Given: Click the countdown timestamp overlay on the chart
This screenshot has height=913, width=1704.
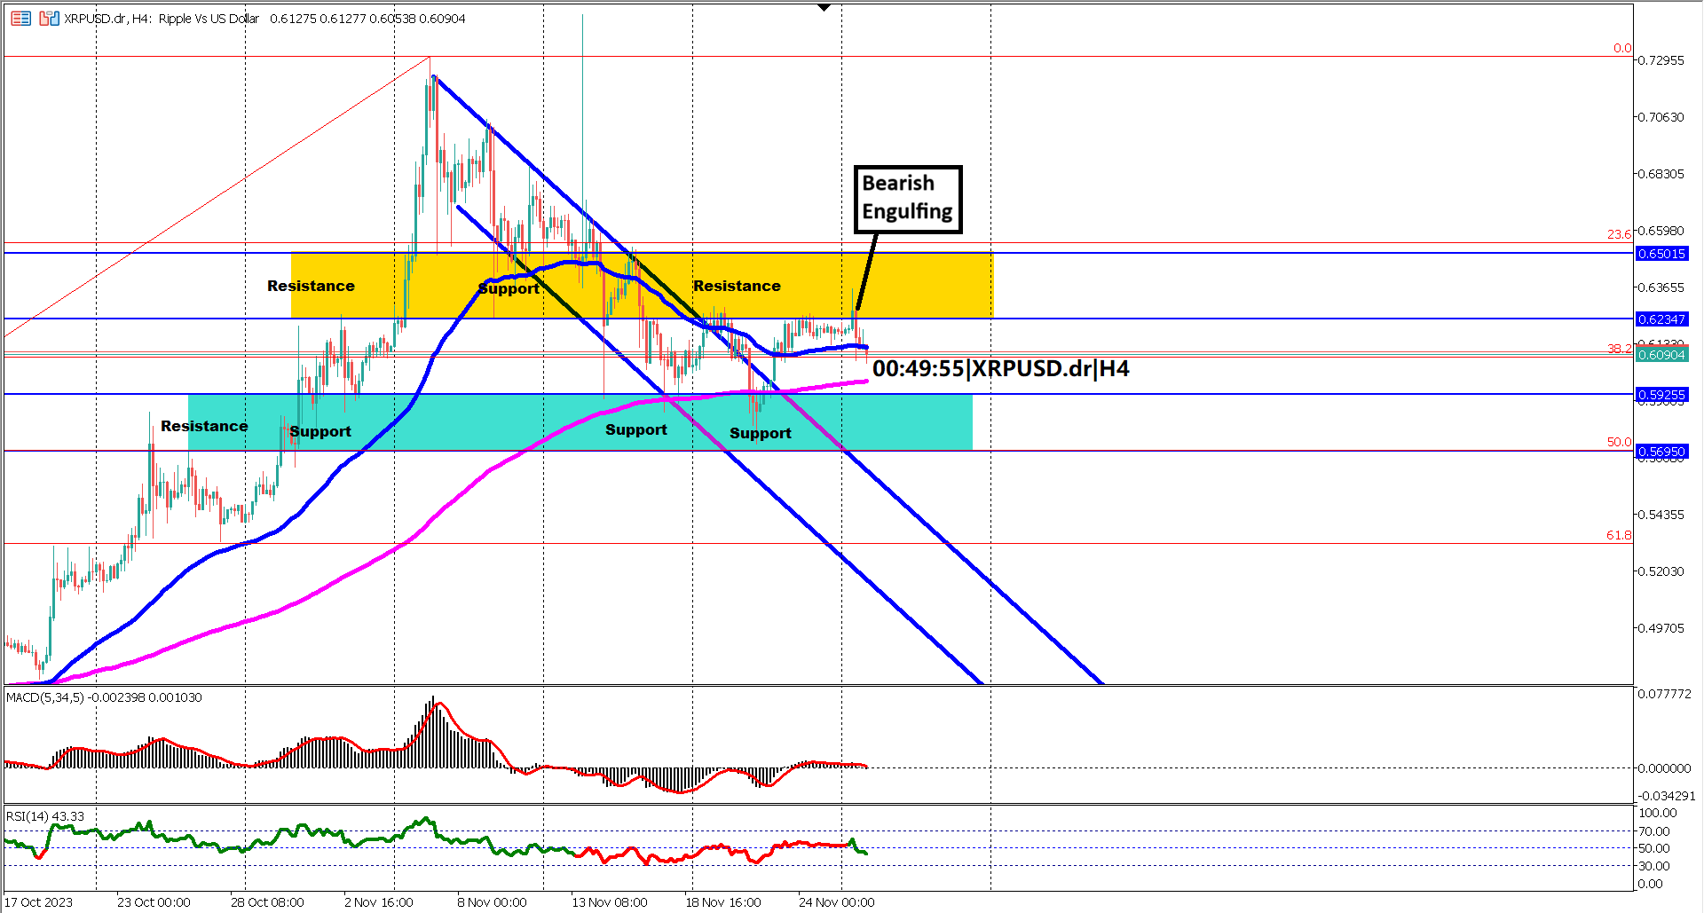Looking at the screenshot, I should 1001,368.
